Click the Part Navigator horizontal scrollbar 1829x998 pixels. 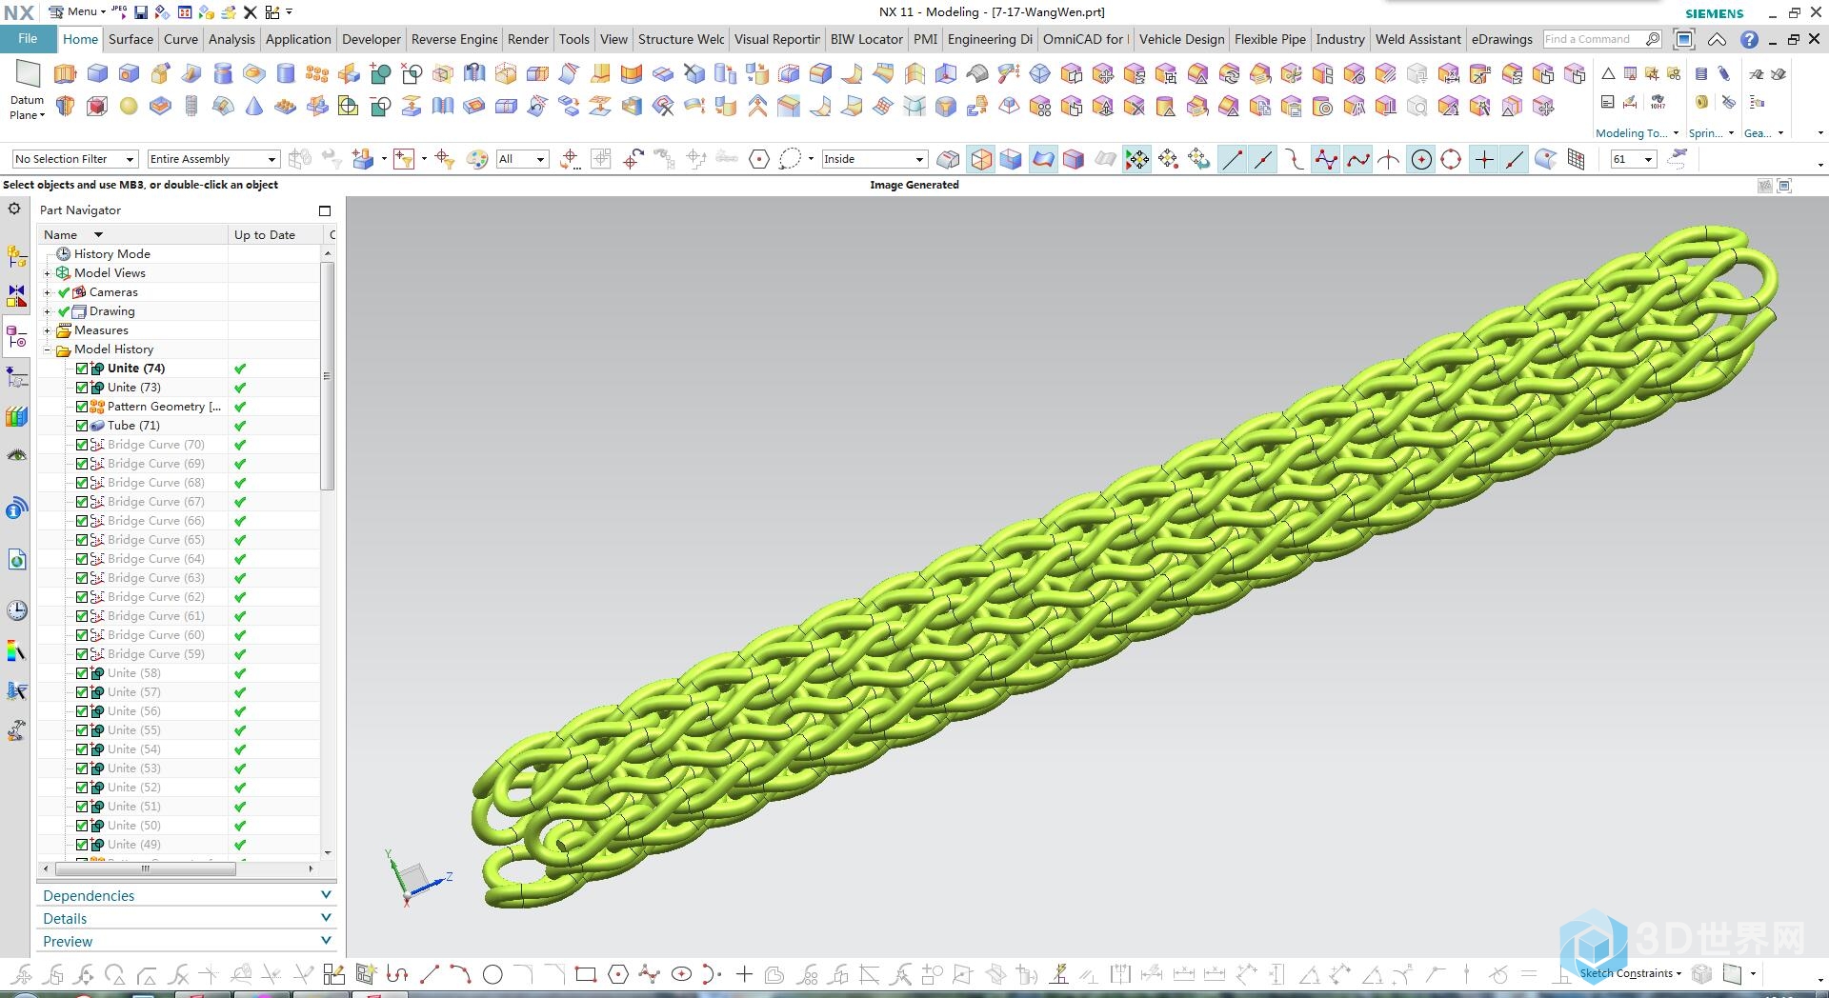point(146,868)
